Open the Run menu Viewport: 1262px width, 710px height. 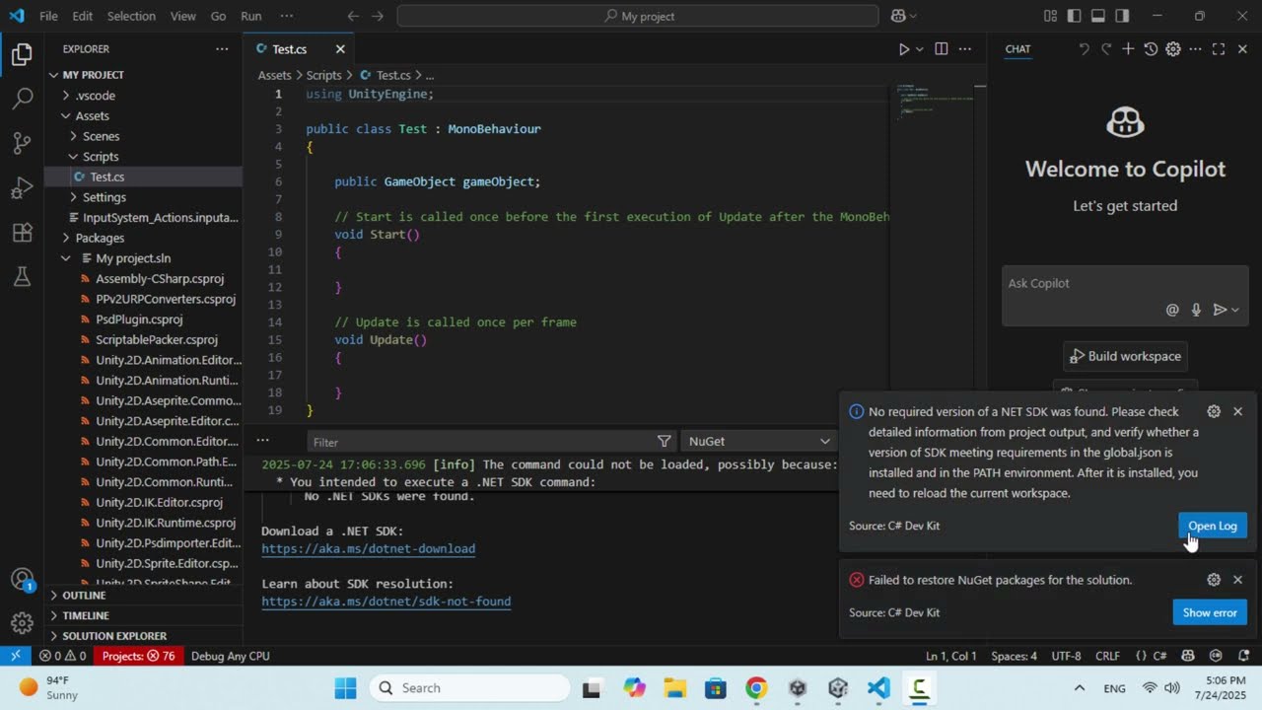[x=251, y=16]
